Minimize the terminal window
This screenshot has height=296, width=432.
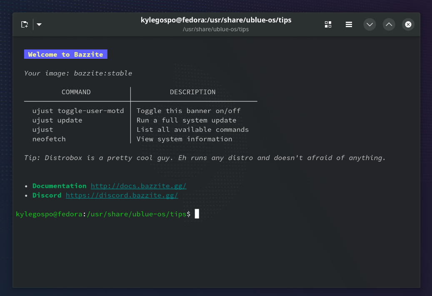coord(370,25)
